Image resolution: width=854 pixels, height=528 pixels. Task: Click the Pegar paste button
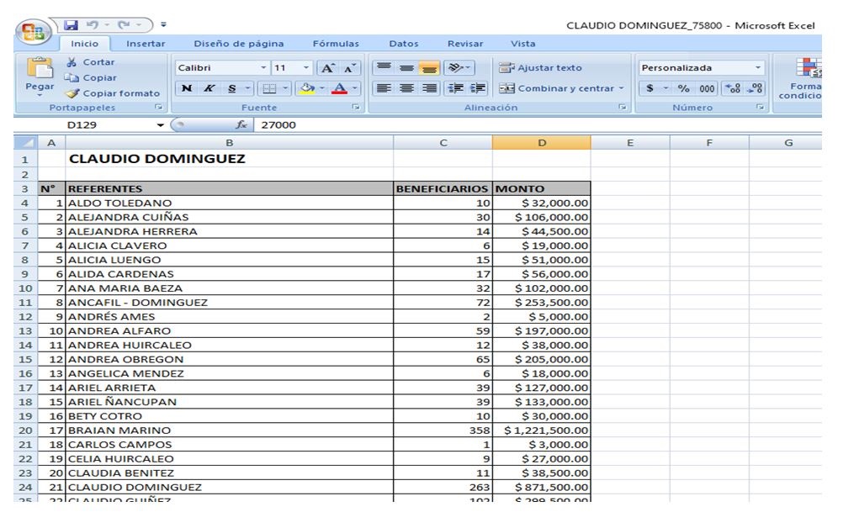[40, 76]
